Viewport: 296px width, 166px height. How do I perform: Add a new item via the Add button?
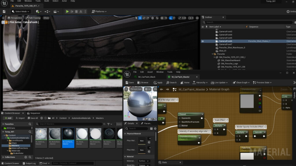coord(8,118)
